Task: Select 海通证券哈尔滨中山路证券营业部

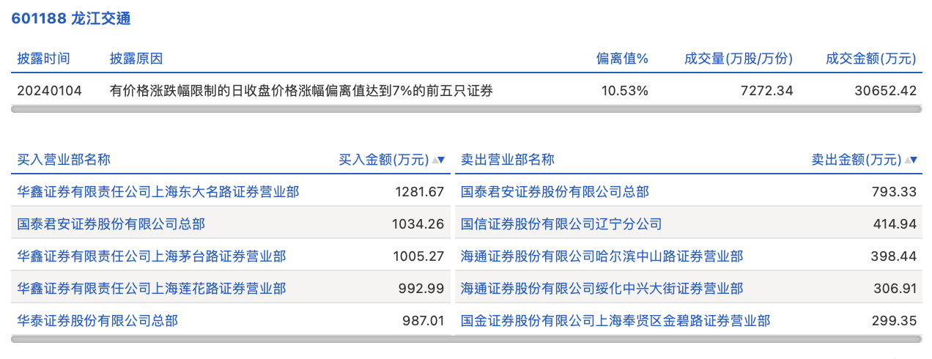Action: pyautogui.click(x=602, y=256)
